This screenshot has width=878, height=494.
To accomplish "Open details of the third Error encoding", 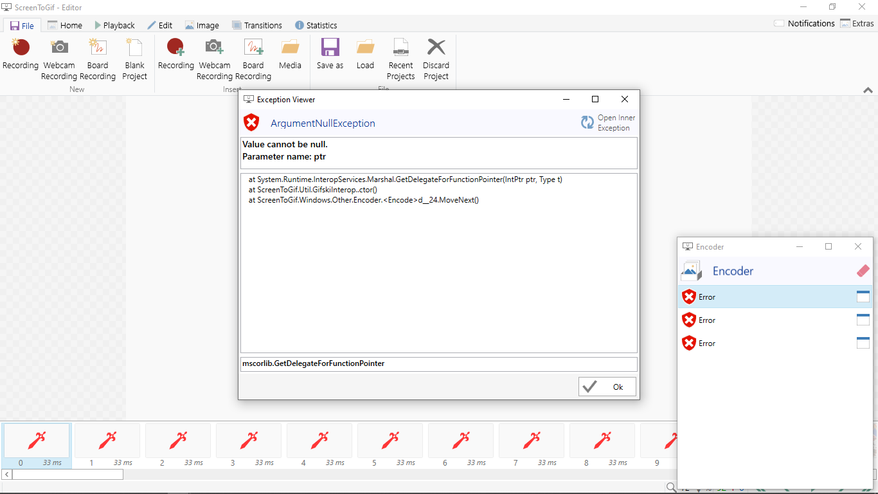I will (863, 343).
